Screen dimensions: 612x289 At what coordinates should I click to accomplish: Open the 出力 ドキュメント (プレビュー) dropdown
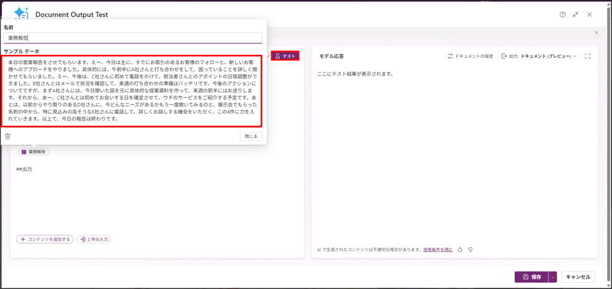click(x=540, y=56)
